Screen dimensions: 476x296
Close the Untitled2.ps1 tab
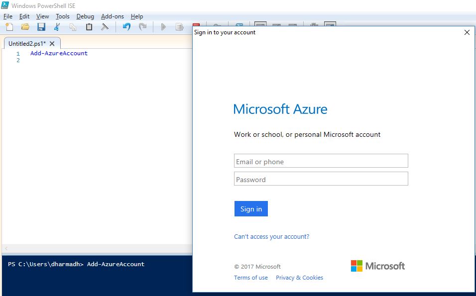pos(52,44)
